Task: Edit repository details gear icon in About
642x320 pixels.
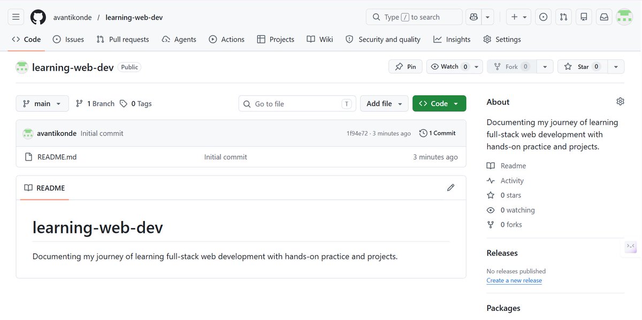Action: (620, 102)
